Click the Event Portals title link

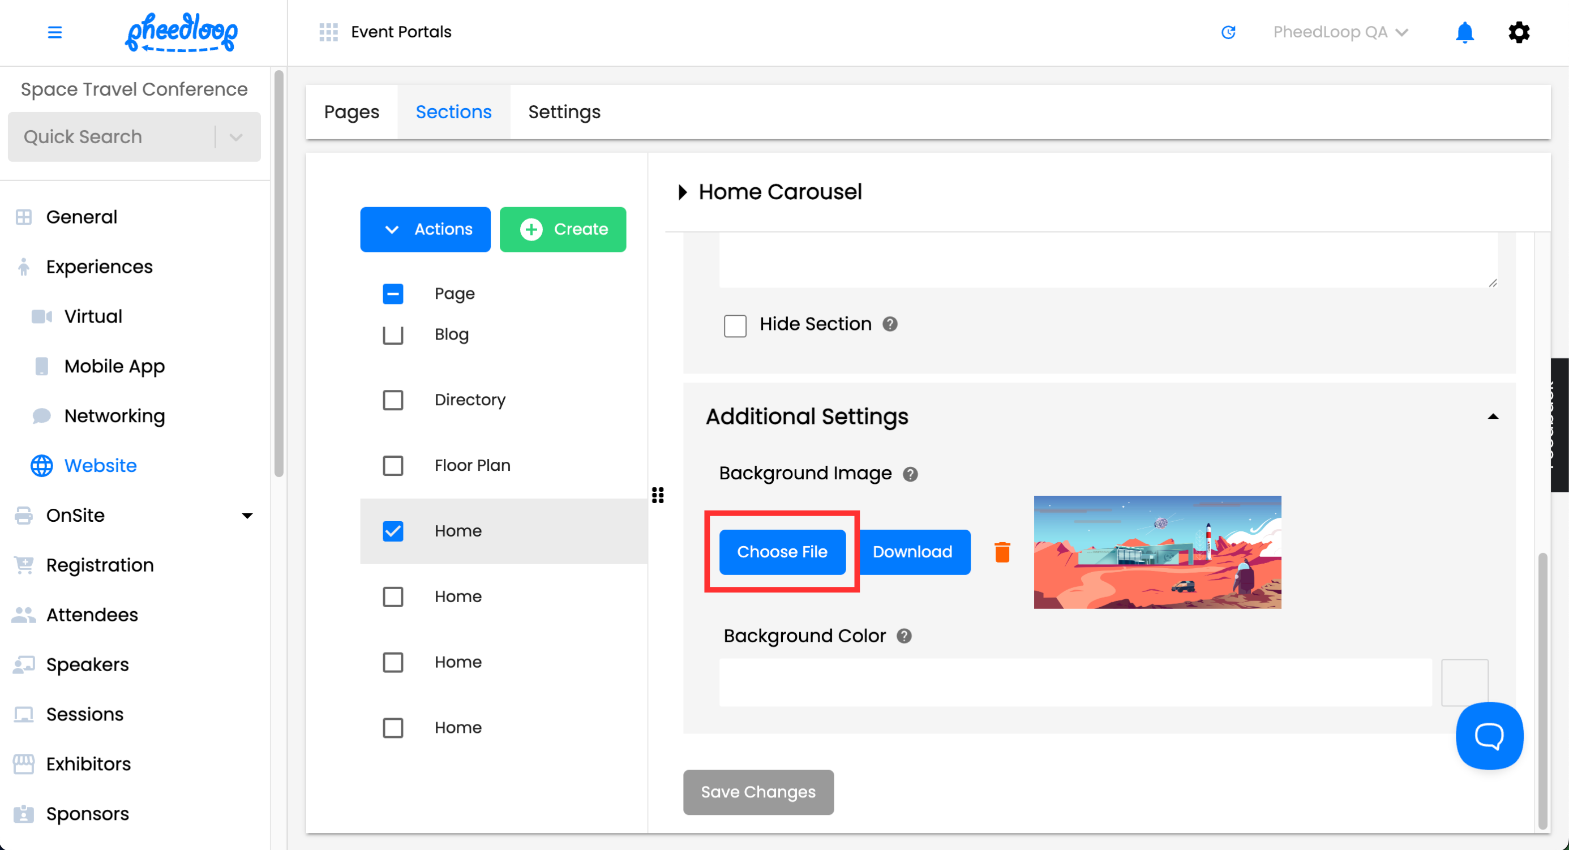pyautogui.click(x=401, y=32)
